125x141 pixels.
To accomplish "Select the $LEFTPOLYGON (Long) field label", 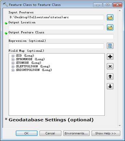I will (33, 66).
